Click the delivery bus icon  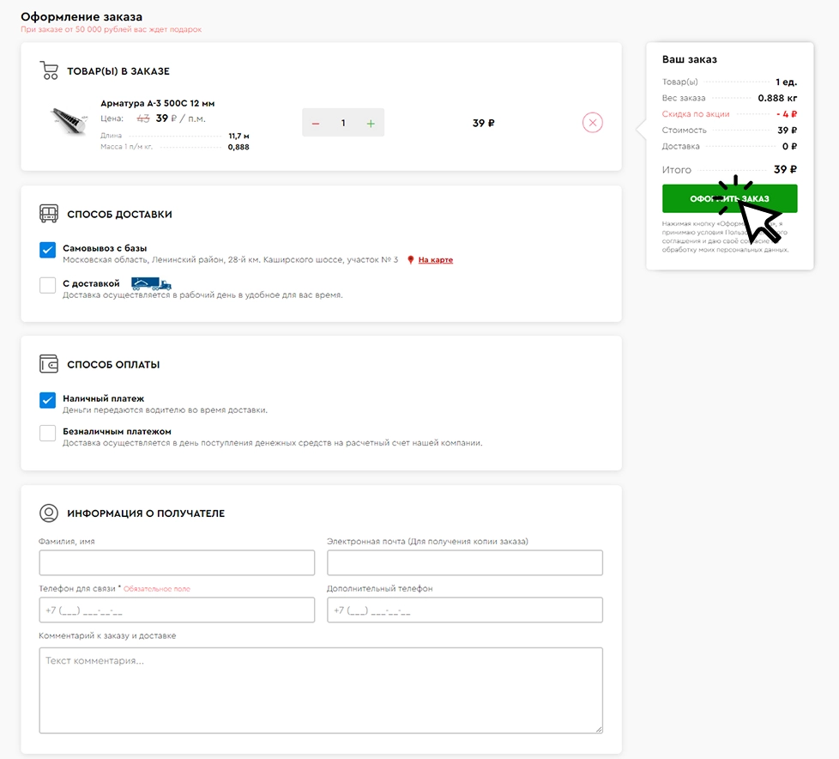(x=49, y=213)
